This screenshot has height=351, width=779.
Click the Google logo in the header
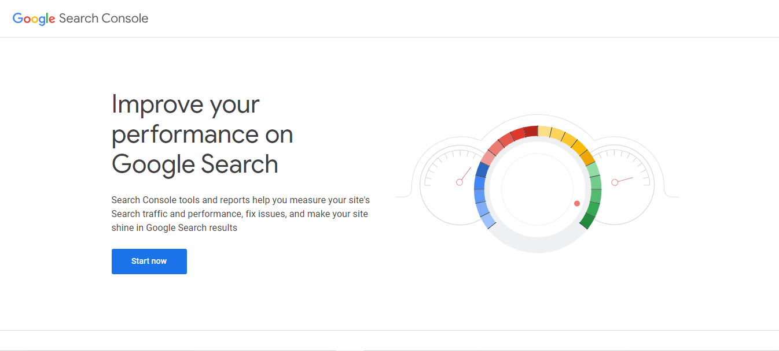pos(34,18)
